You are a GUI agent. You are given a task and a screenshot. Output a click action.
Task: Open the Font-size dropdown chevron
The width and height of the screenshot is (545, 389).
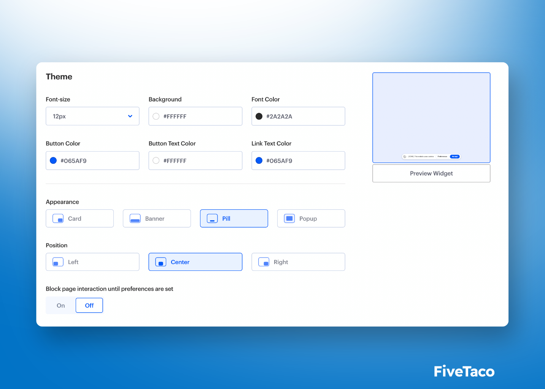point(130,116)
